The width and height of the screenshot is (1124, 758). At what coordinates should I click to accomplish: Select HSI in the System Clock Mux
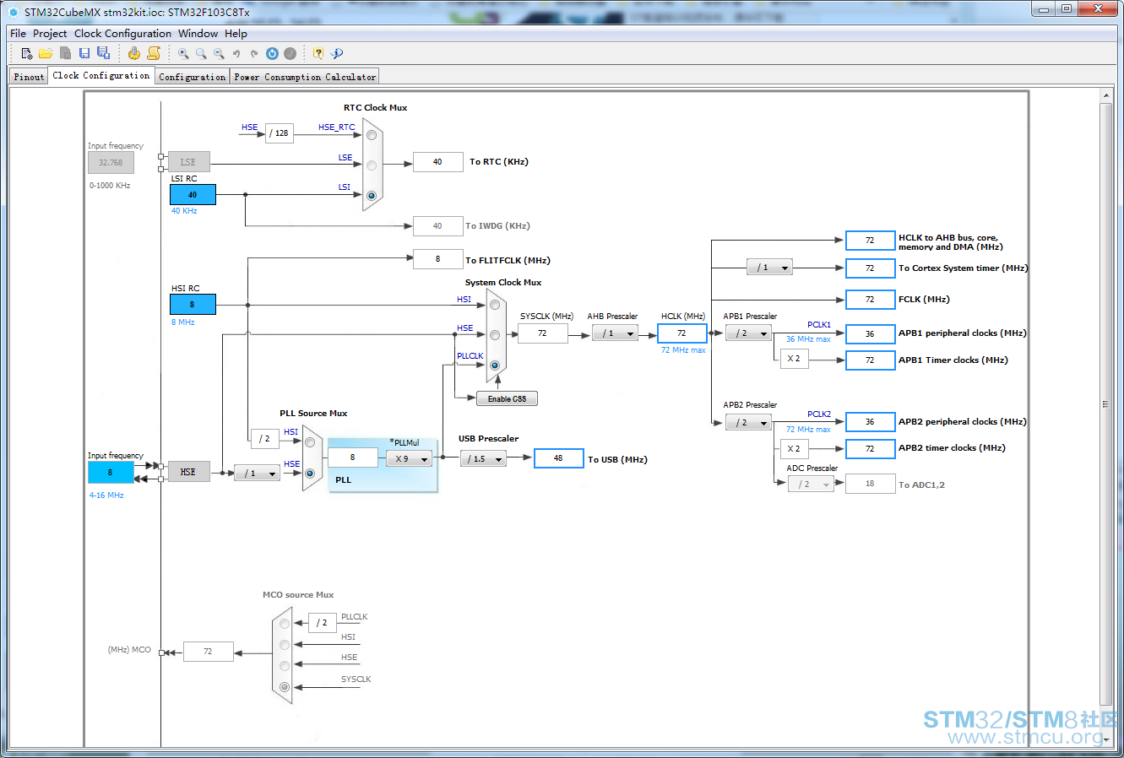(x=495, y=305)
